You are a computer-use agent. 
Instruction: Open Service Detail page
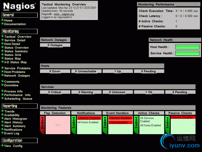pyautogui.click(x=15, y=40)
